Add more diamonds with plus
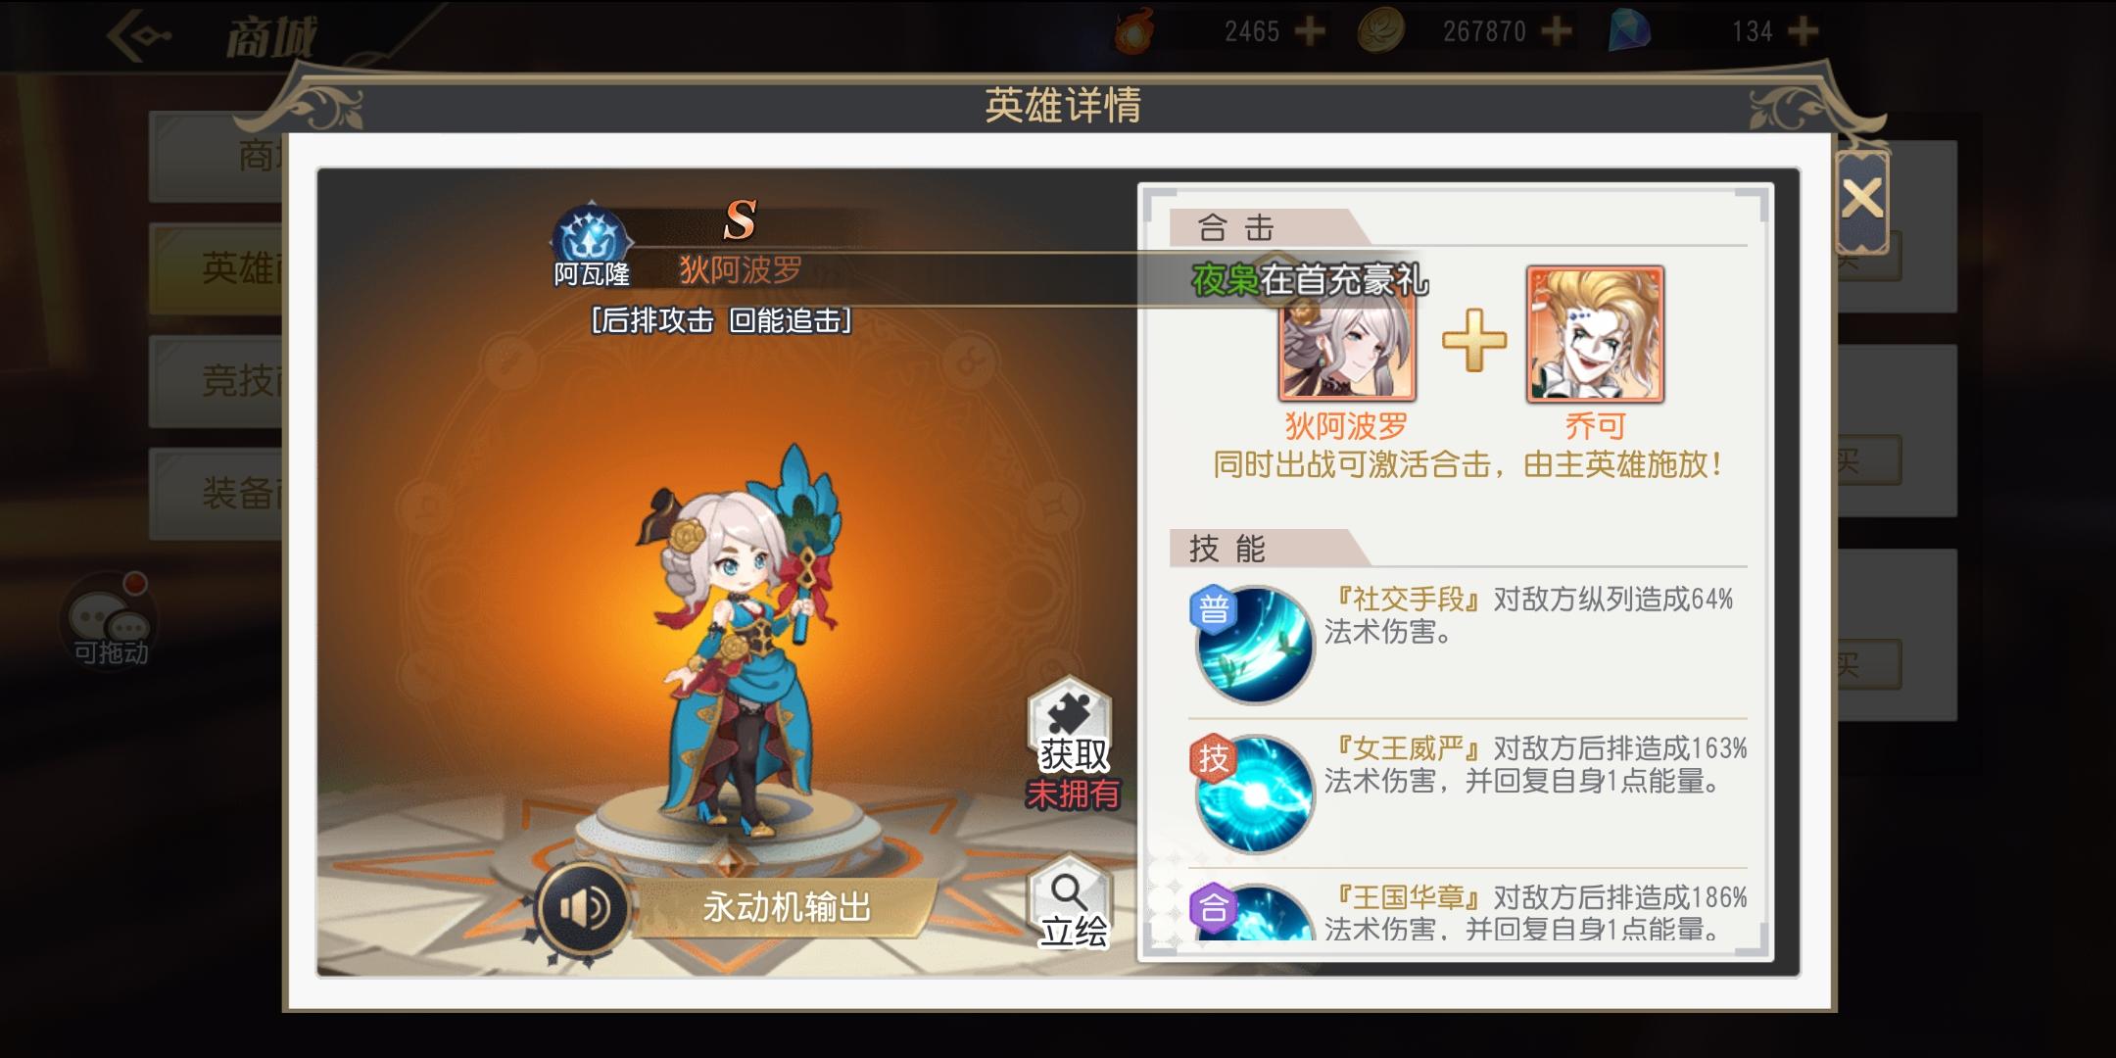 pos(1803,31)
